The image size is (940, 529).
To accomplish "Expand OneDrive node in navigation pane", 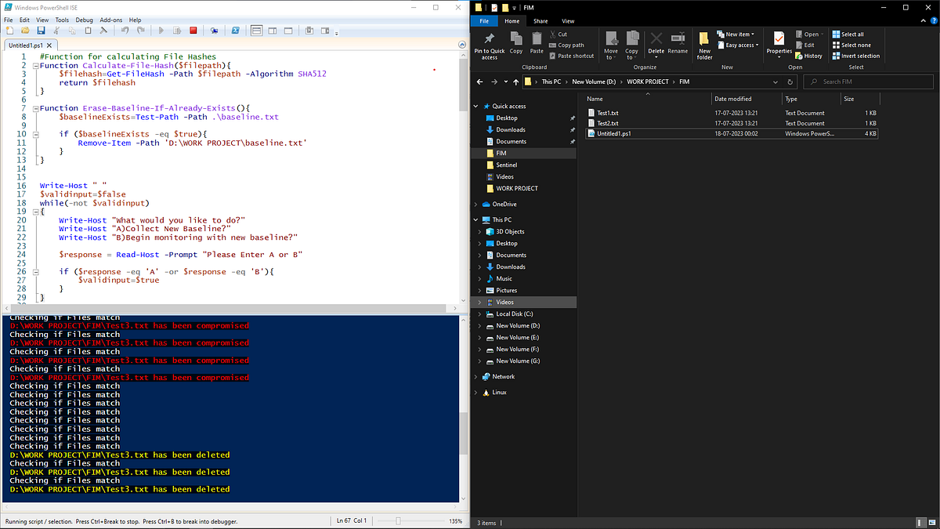I will tap(477, 204).
